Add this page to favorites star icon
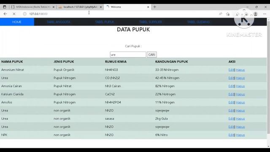Image resolution: width=270 pixels, height=152 pixels. pos(228,14)
